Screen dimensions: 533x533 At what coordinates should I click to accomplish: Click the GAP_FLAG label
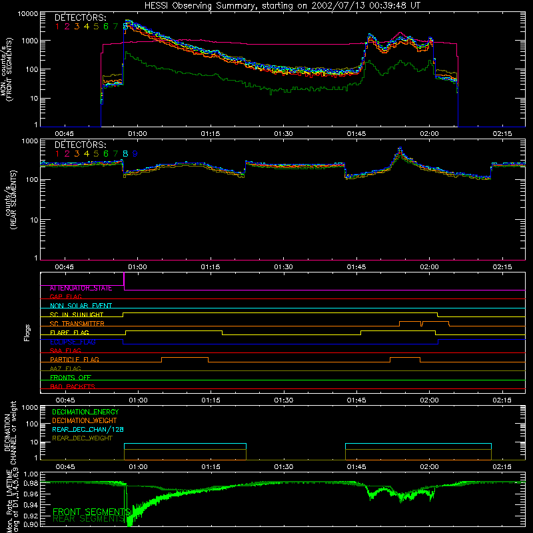click(65, 296)
